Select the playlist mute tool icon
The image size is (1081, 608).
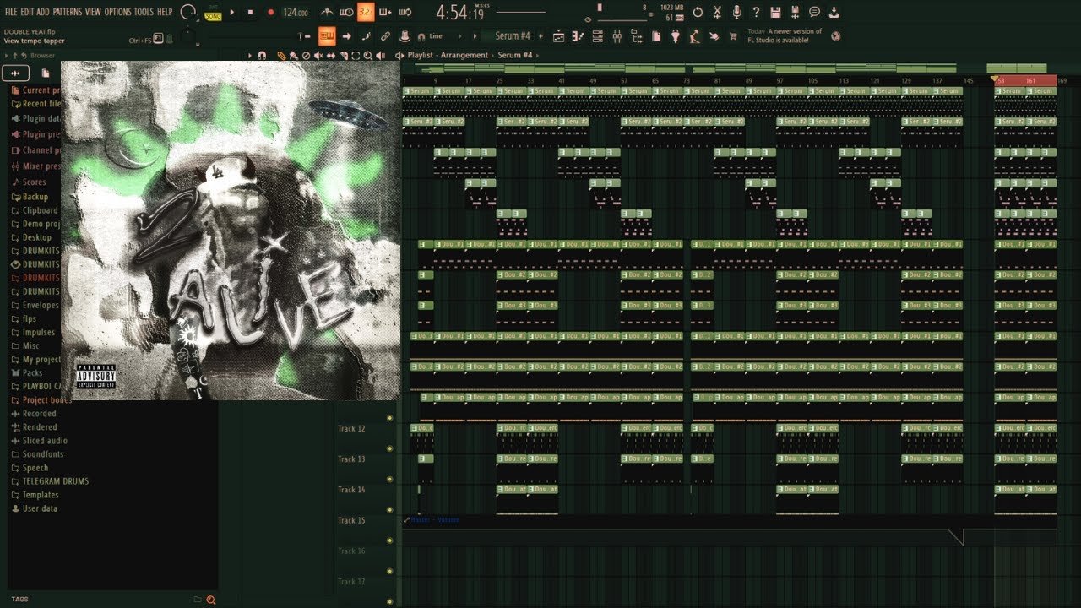(x=318, y=56)
